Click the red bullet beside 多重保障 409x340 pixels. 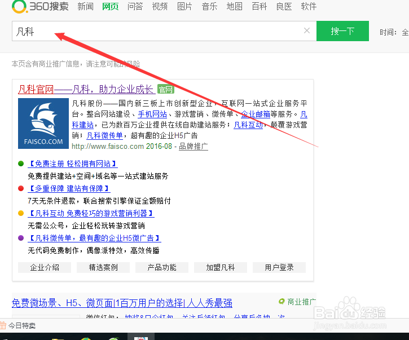[x=21, y=188]
